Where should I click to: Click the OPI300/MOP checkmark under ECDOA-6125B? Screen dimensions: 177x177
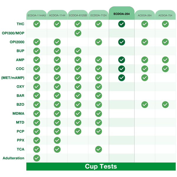click(x=78, y=33)
